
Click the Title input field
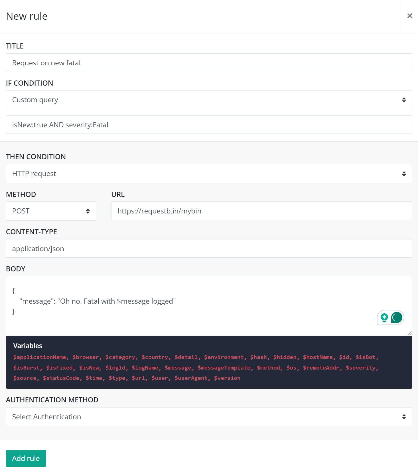pyautogui.click(x=209, y=63)
